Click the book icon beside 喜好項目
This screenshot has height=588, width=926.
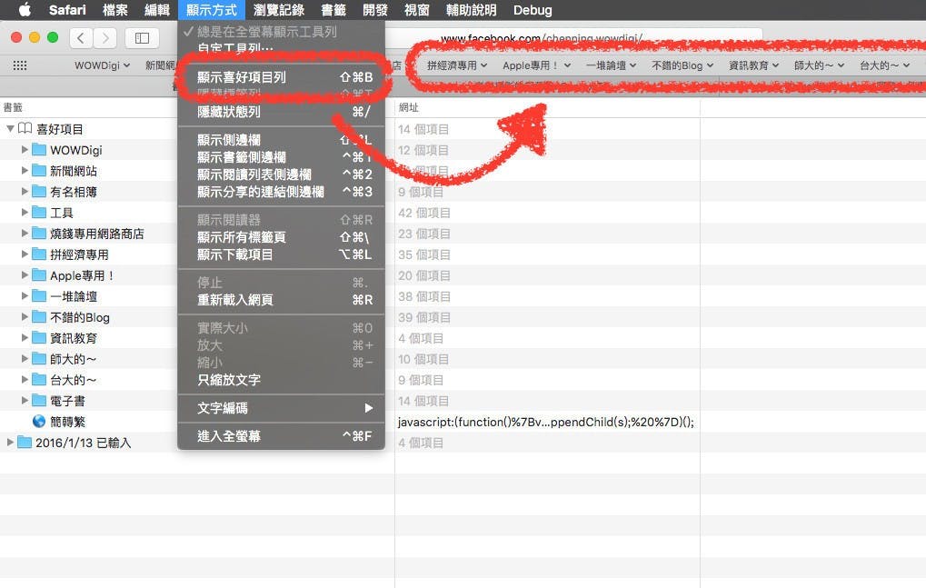(x=25, y=128)
